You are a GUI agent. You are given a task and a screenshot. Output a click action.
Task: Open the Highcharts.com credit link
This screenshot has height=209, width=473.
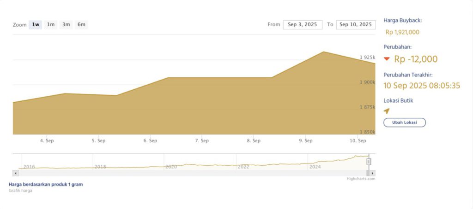361,179
